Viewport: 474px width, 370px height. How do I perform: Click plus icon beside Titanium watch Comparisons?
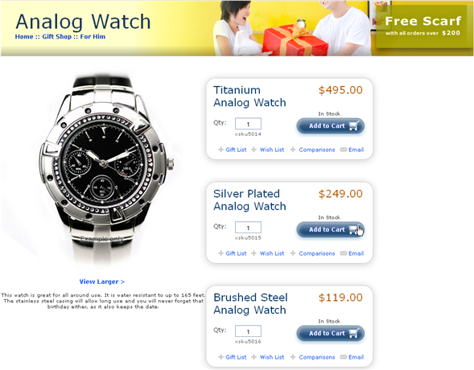293,150
